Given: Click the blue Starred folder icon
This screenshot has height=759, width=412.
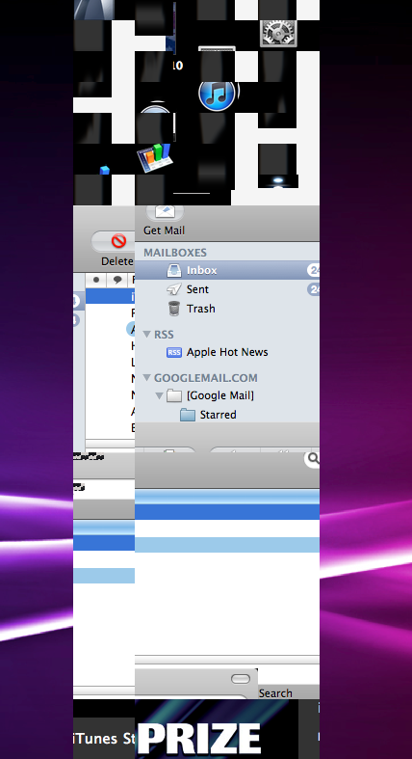Looking at the screenshot, I should coord(188,415).
